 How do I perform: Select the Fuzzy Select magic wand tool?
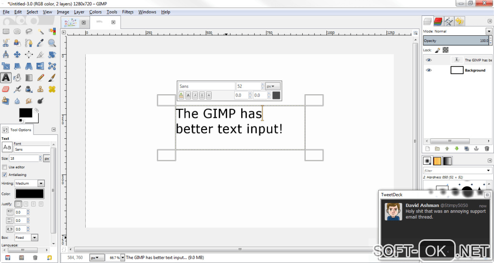(x=41, y=31)
